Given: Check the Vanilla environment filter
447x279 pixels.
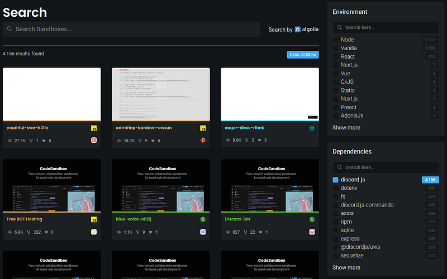Looking at the screenshot, I should pyautogui.click(x=336, y=49).
